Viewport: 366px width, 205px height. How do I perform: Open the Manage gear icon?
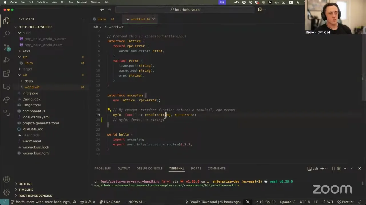coord(7,192)
